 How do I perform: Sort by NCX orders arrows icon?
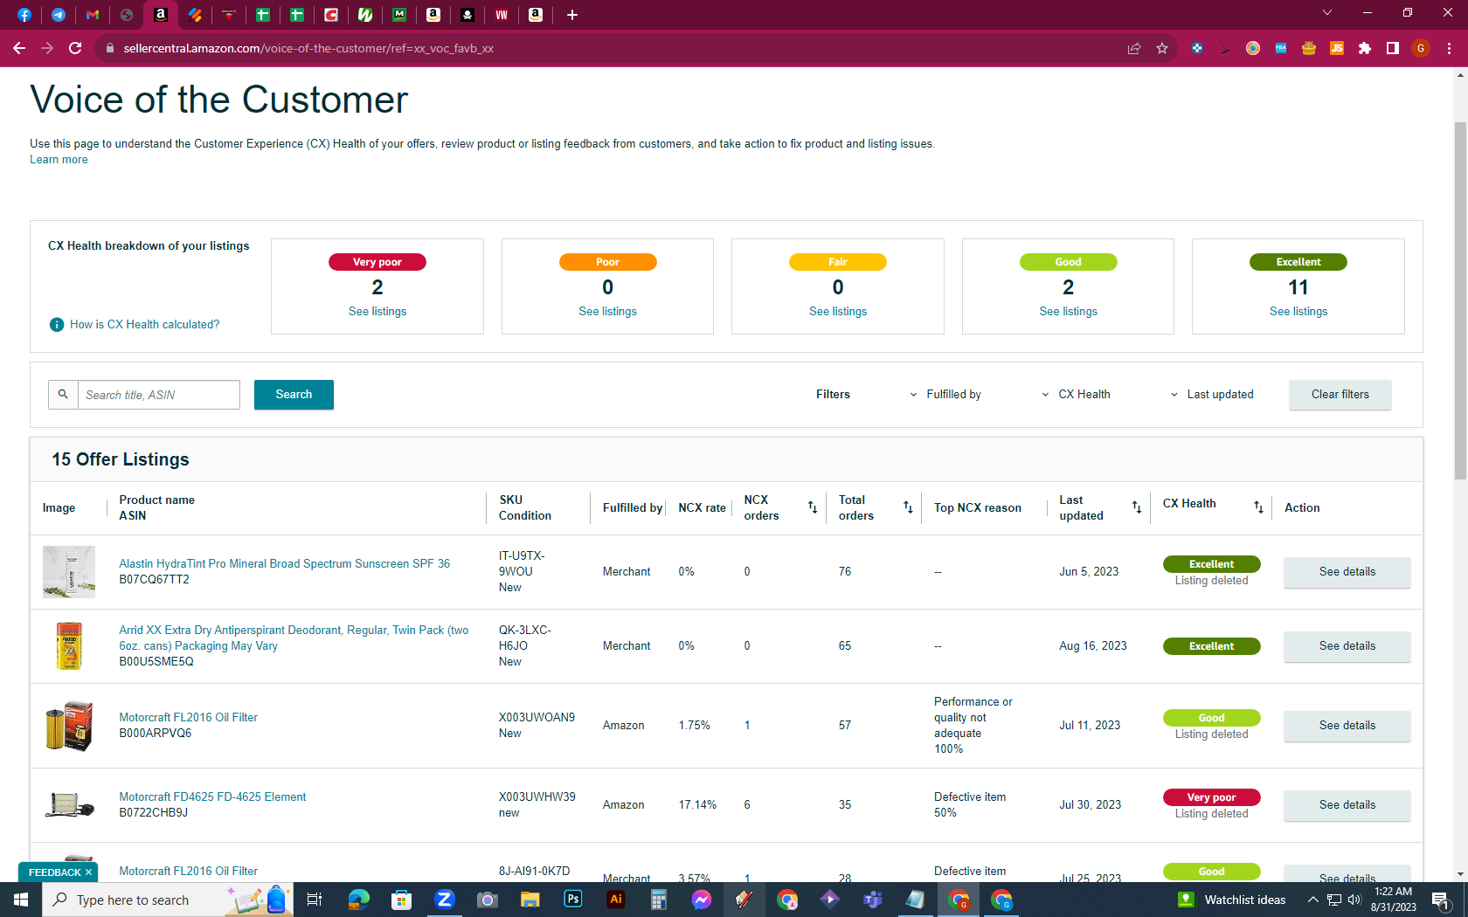click(813, 507)
